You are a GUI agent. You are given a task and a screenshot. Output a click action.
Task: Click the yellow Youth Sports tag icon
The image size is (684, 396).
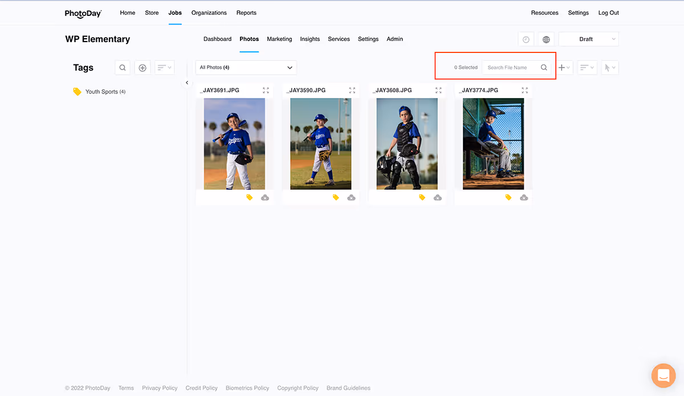(x=78, y=92)
